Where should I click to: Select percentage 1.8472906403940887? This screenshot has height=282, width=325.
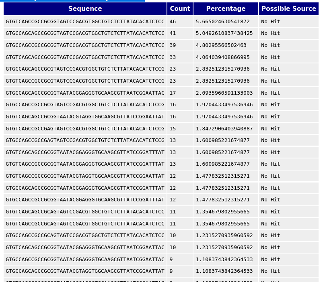coord(224,129)
